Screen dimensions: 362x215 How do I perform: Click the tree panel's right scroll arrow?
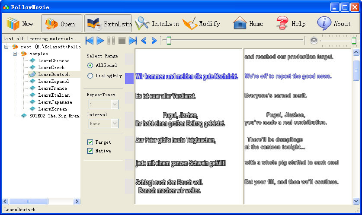77,202
